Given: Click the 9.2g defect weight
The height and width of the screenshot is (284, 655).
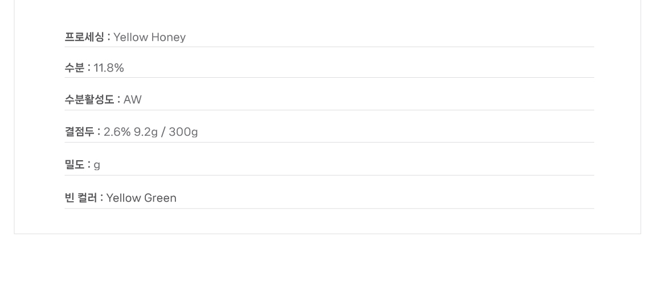Looking at the screenshot, I should point(145,132).
